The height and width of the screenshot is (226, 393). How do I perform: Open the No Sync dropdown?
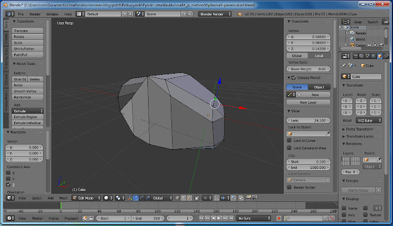pos(254,218)
